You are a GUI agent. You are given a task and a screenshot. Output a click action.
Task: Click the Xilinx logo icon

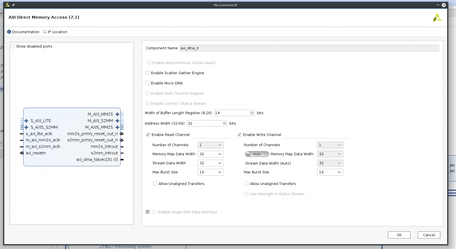click(437, 18)
